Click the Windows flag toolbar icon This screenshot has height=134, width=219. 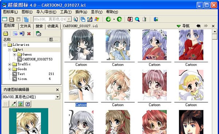click(x=97, y=19)
